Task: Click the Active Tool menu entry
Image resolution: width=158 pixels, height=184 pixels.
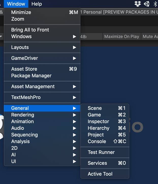Action: point(100,174)
